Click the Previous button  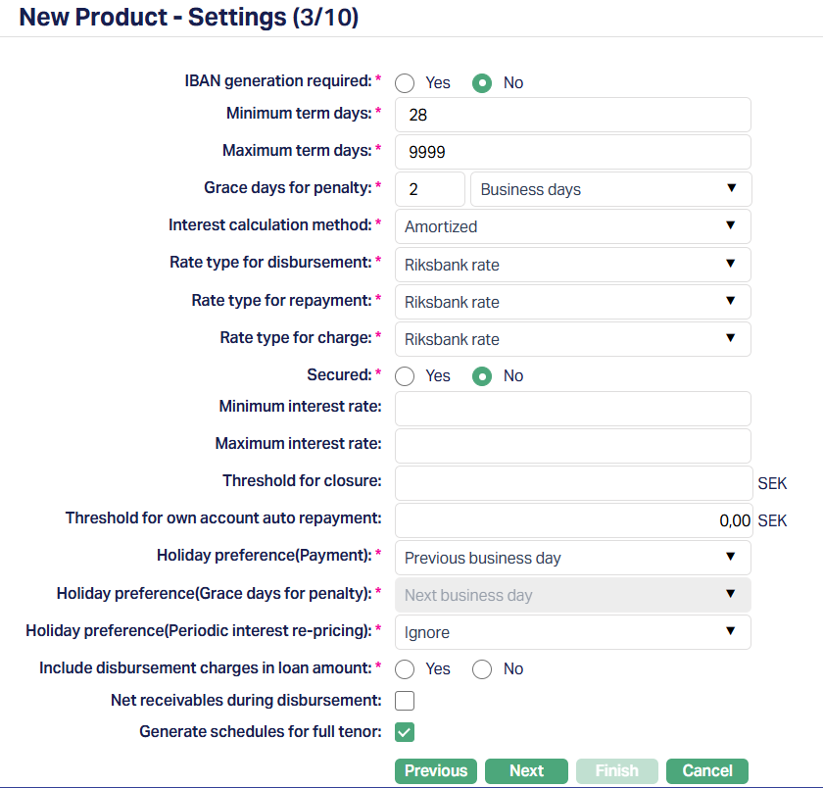436,771
